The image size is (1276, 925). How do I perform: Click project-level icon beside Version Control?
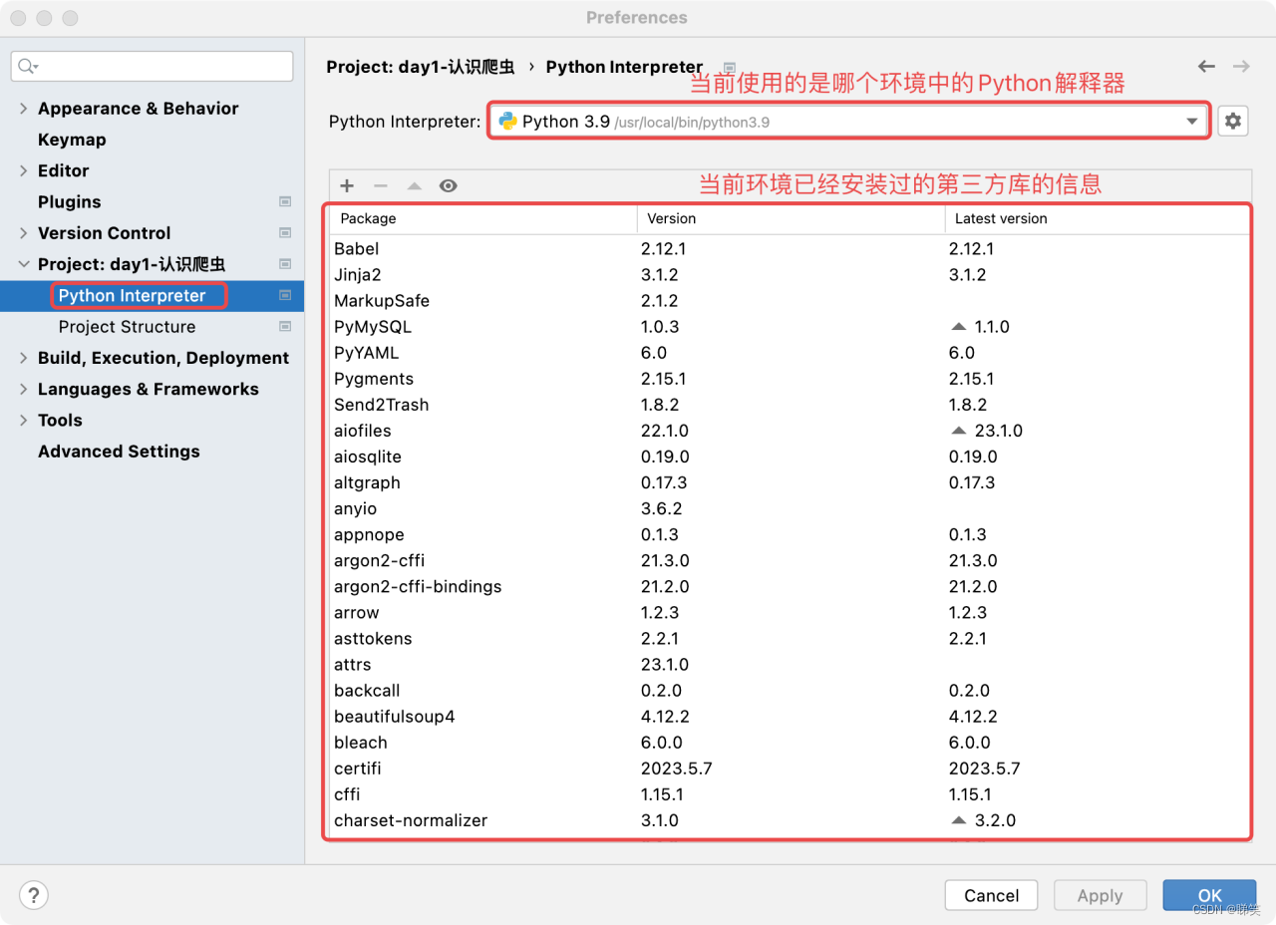(285, 232)
